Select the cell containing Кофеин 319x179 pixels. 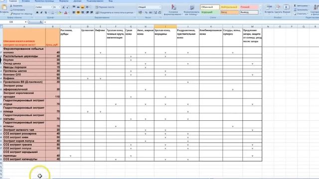[24, 79]
